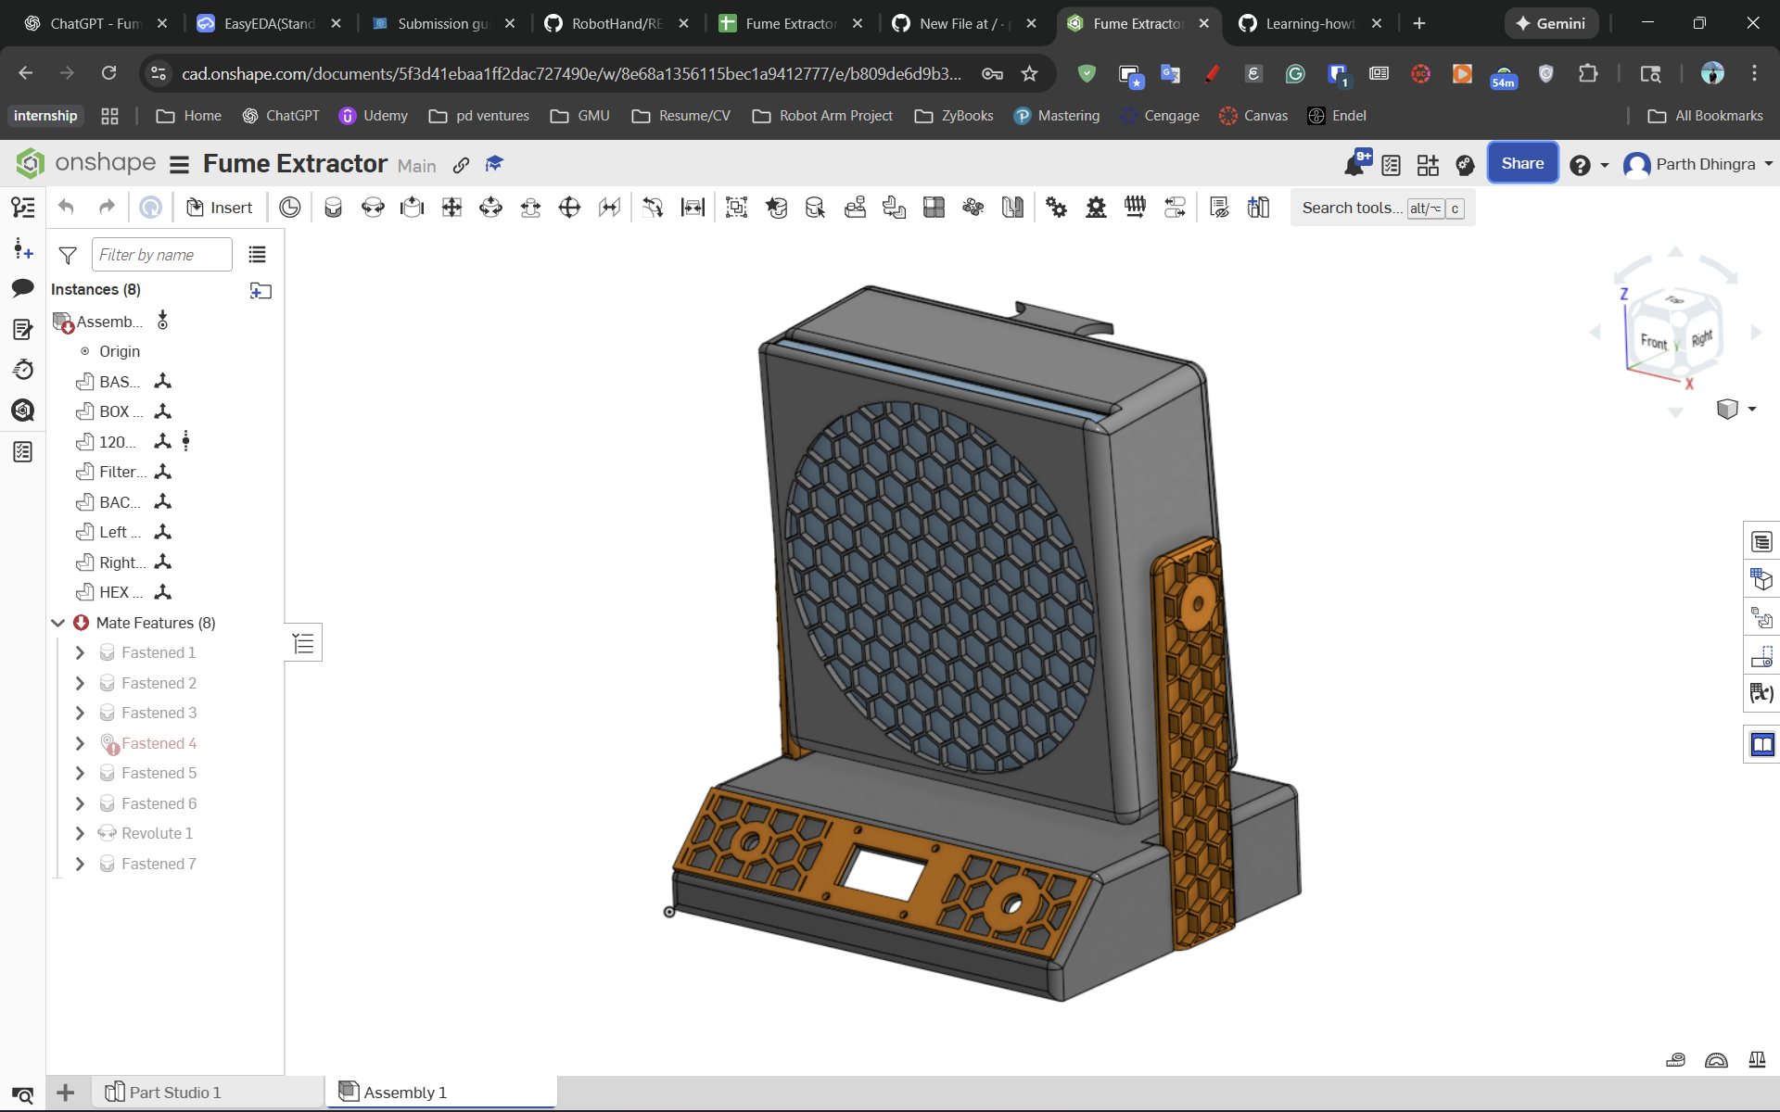Select the Fastened mate tool
Screen dimensions: 1780x1112
point(333,208)
